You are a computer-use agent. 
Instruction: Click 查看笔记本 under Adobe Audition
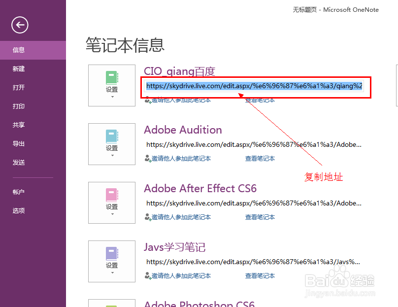coord(260,159)
